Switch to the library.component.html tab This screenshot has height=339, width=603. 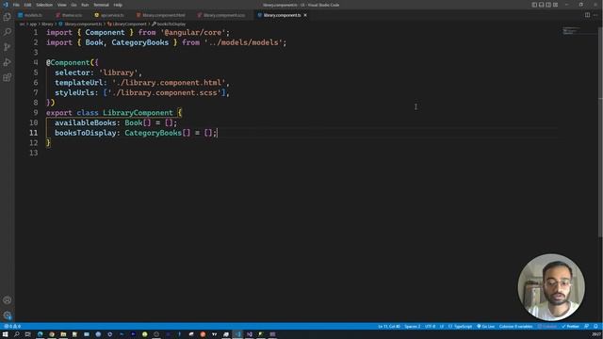pyautogui.click(x=163, y=15)
